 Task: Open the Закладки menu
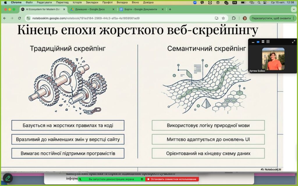pyautogui.click(x=92, y=2)
